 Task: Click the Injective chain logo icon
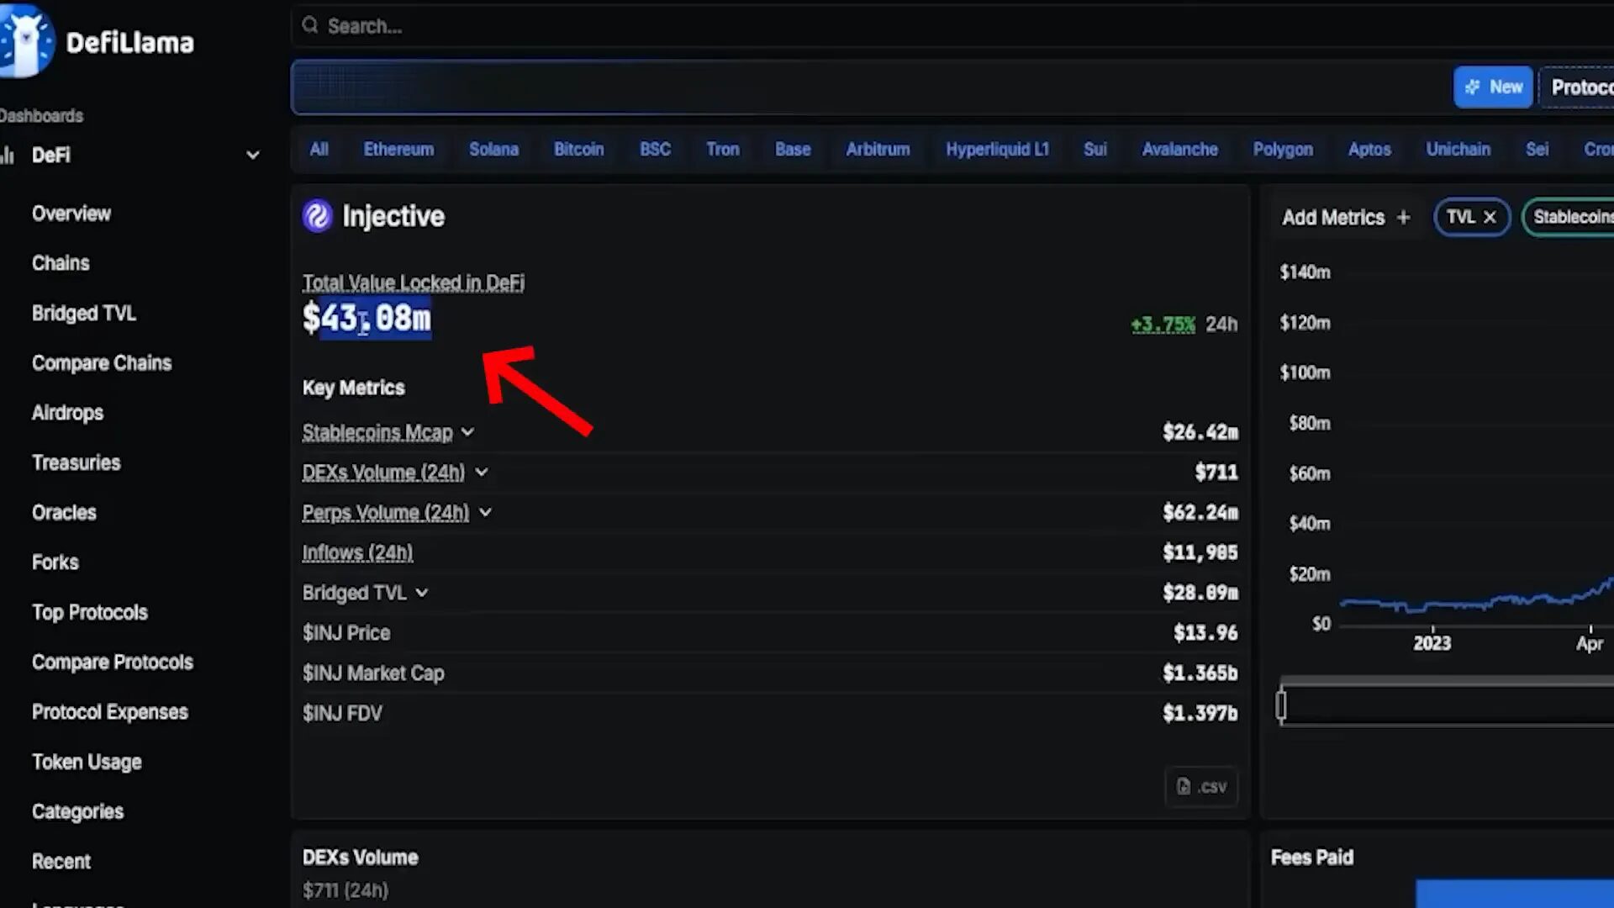pyautogui.click(x=316, y=216)
